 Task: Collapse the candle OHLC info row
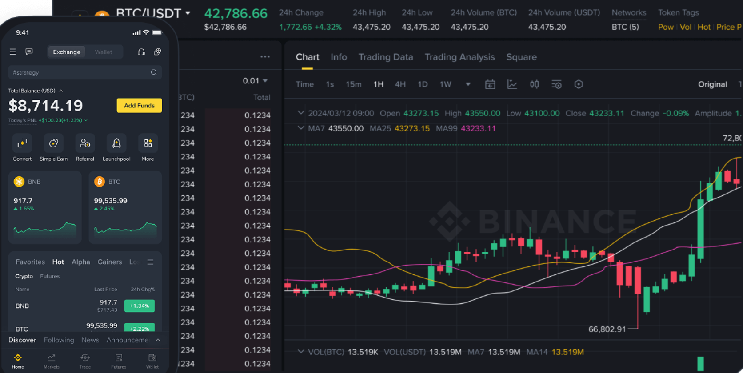click(301, 113)
